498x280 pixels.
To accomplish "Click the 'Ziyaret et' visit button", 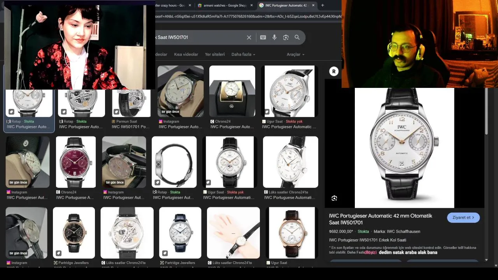I will click(x=463, y=217).
